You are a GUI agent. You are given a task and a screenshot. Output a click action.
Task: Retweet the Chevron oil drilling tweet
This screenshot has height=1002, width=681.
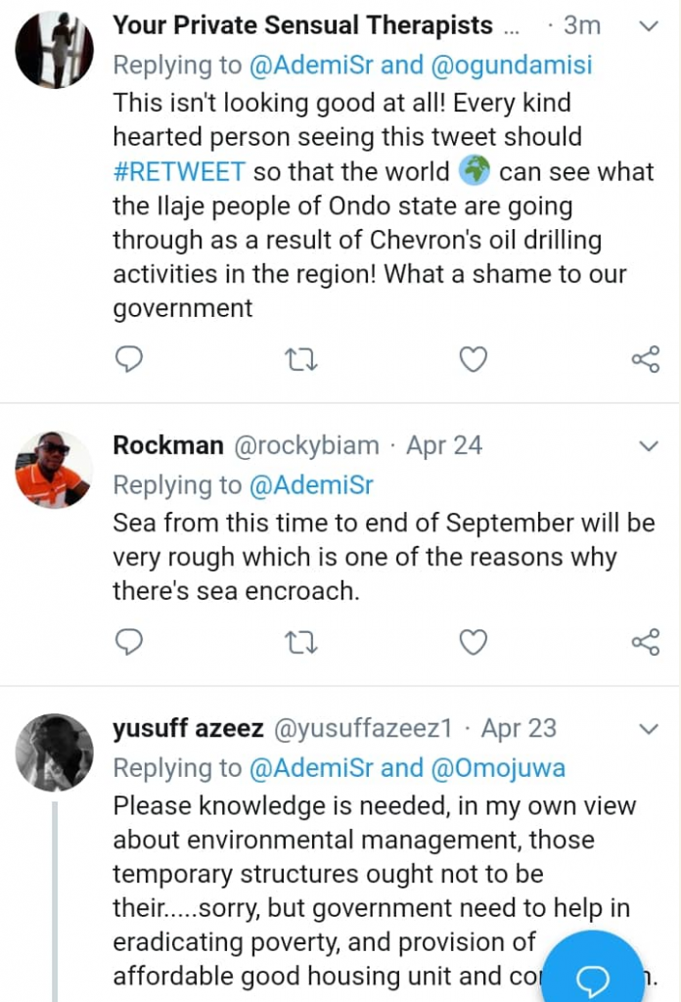point(300,360)
